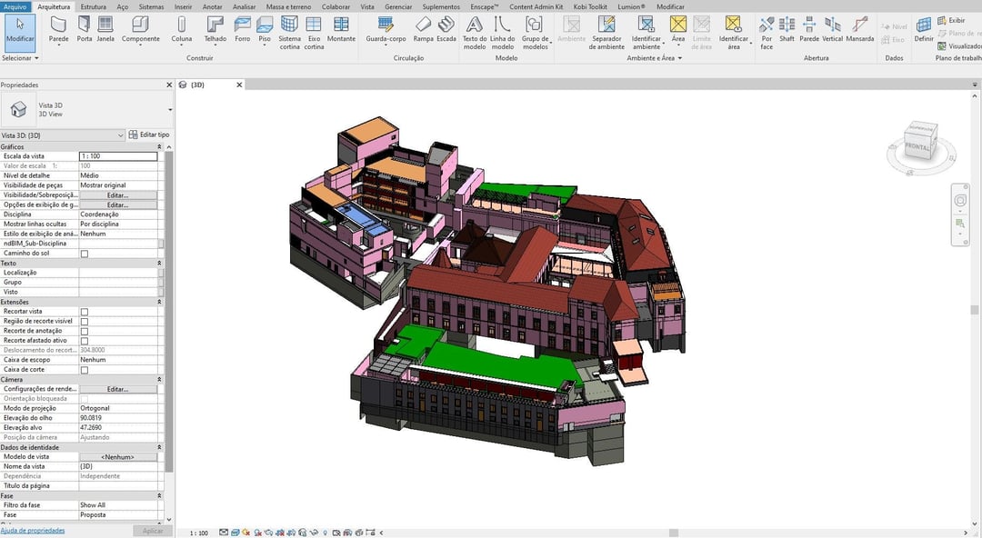
Task: Select the Shaft opening tool
Action: pyautogui.click(x=787, y=30)
